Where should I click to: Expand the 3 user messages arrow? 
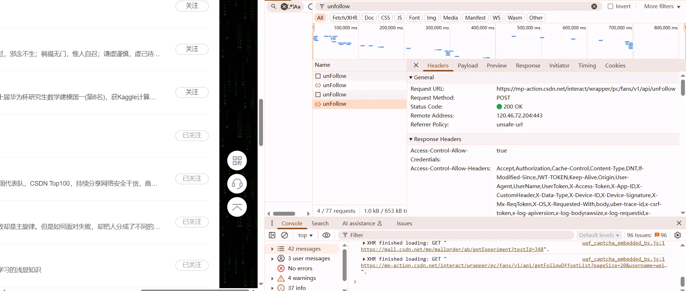pyautogui.click(x=272, y=259)
